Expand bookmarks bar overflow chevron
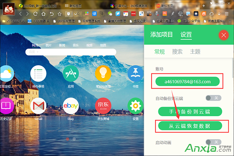 [230, 21]
